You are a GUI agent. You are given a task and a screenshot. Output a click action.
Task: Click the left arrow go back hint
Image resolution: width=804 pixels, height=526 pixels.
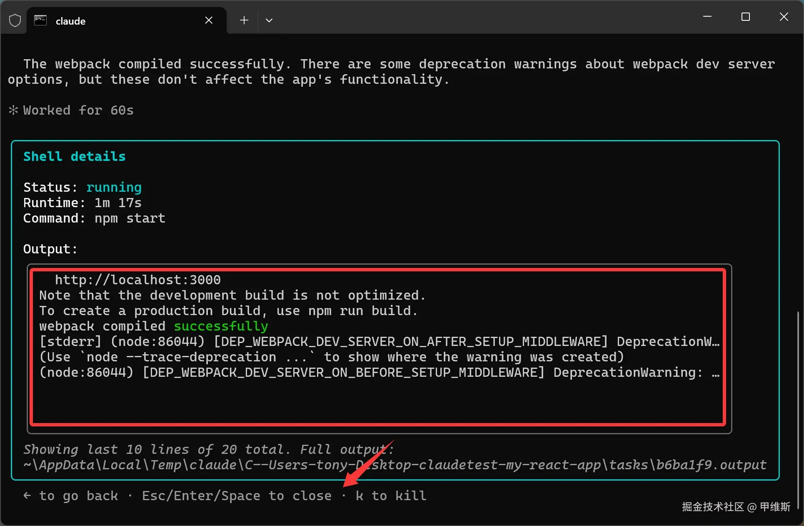[x=27, y=496]
